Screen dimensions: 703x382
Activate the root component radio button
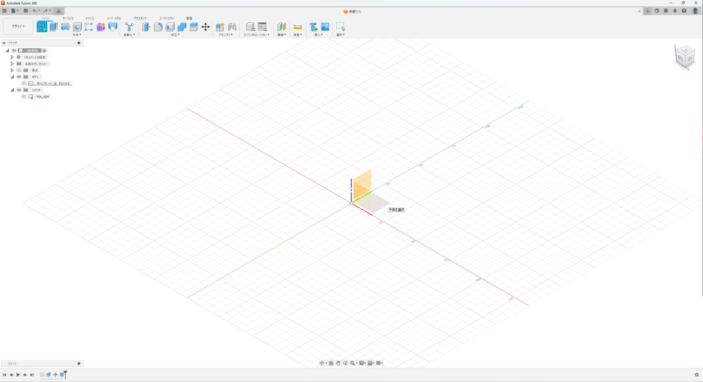pos(45,50)
